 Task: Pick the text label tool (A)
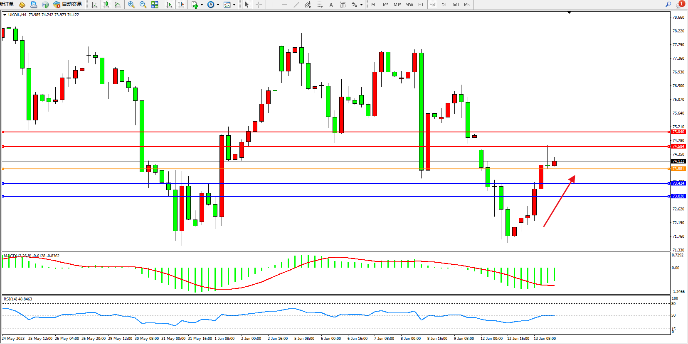click(x=331, y=5)
